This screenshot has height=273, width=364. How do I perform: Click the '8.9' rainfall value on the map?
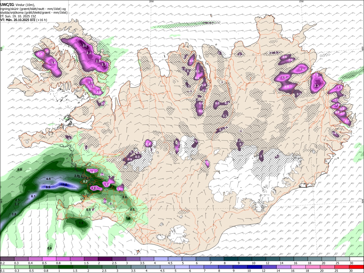pos(48,187)
